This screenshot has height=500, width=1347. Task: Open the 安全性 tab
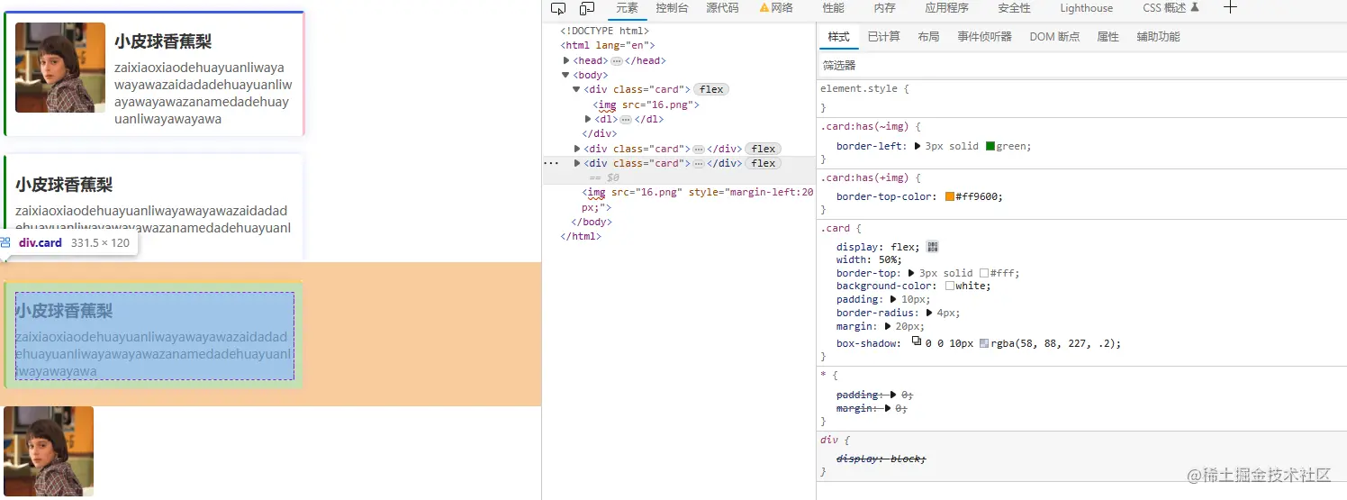(x=1014, y=8)
